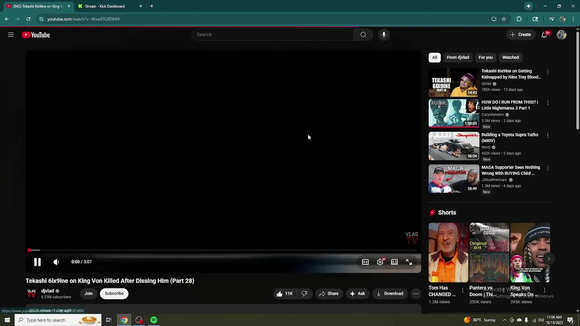
Task: Seek using the video progress bar
Action: (223, 250)
